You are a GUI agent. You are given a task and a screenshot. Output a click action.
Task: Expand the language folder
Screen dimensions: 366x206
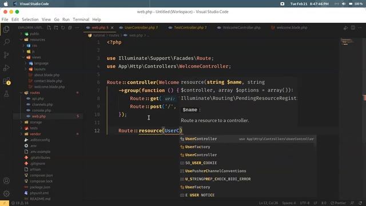41,63
